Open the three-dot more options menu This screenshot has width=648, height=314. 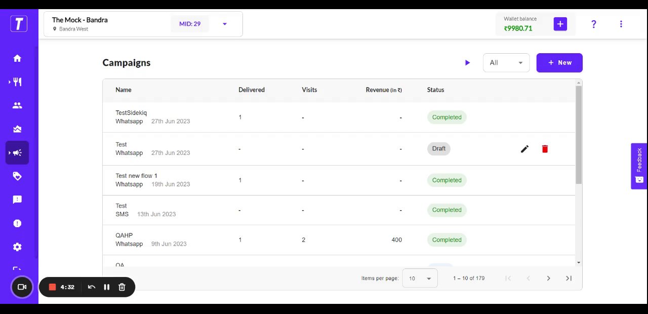click(x=621, y=24)
